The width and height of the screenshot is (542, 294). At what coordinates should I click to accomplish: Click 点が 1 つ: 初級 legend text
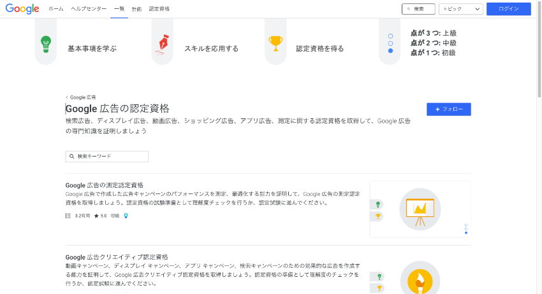[x=433, y=53]
